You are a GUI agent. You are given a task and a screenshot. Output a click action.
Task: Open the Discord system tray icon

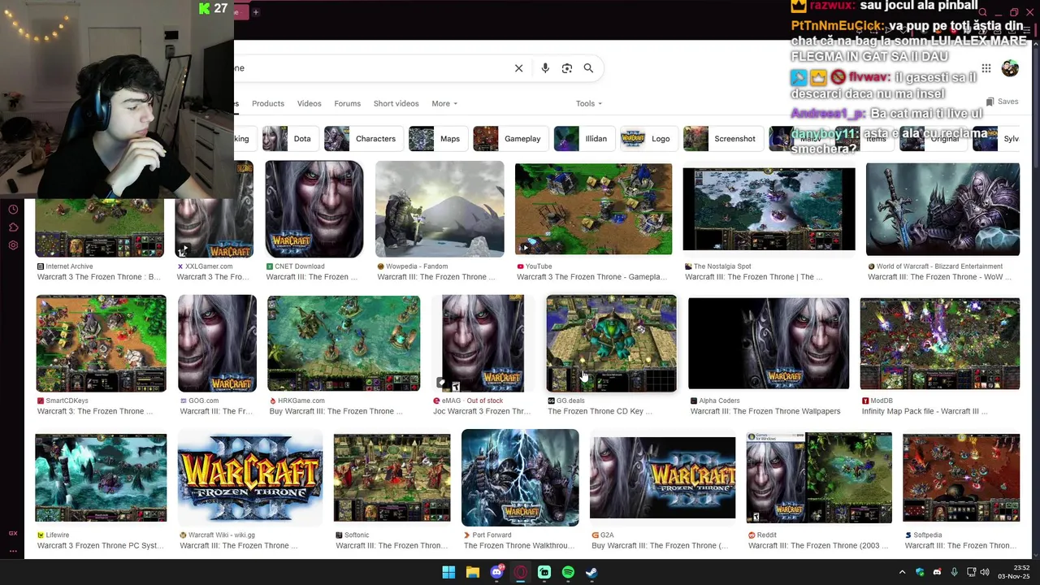click(937, 572)
